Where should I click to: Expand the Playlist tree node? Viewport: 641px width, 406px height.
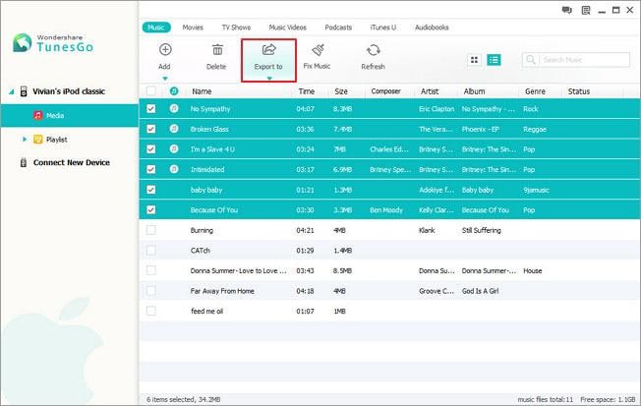click(x=25, y=140)
